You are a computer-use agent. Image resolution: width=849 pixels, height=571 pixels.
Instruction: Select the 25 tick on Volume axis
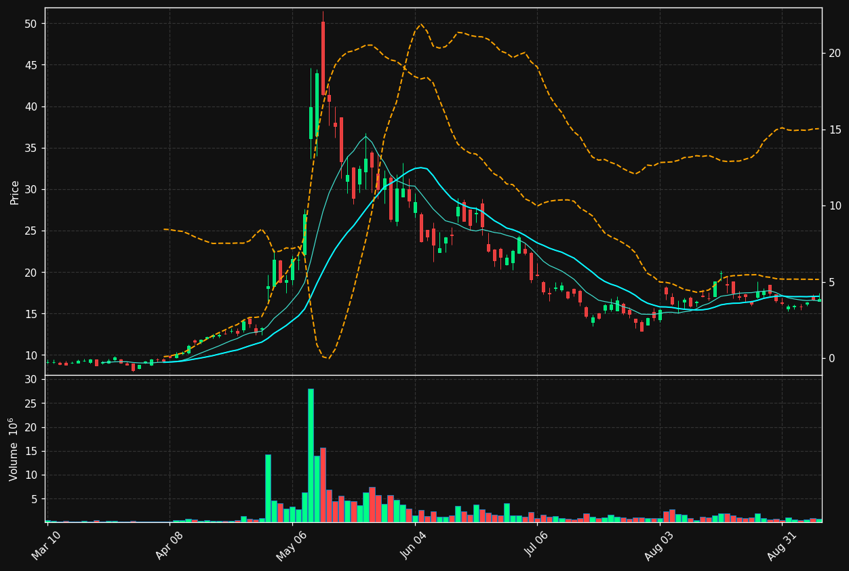point(30,403)
